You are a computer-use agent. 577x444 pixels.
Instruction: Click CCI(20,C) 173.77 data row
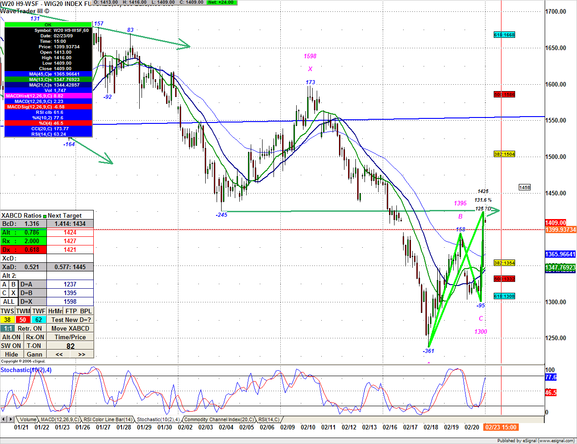click(48, 128)
